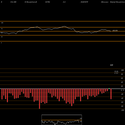The width and height of the screenshot is (125, 125).
Task: Click the MR axis label -60
Action: [122, 102]
